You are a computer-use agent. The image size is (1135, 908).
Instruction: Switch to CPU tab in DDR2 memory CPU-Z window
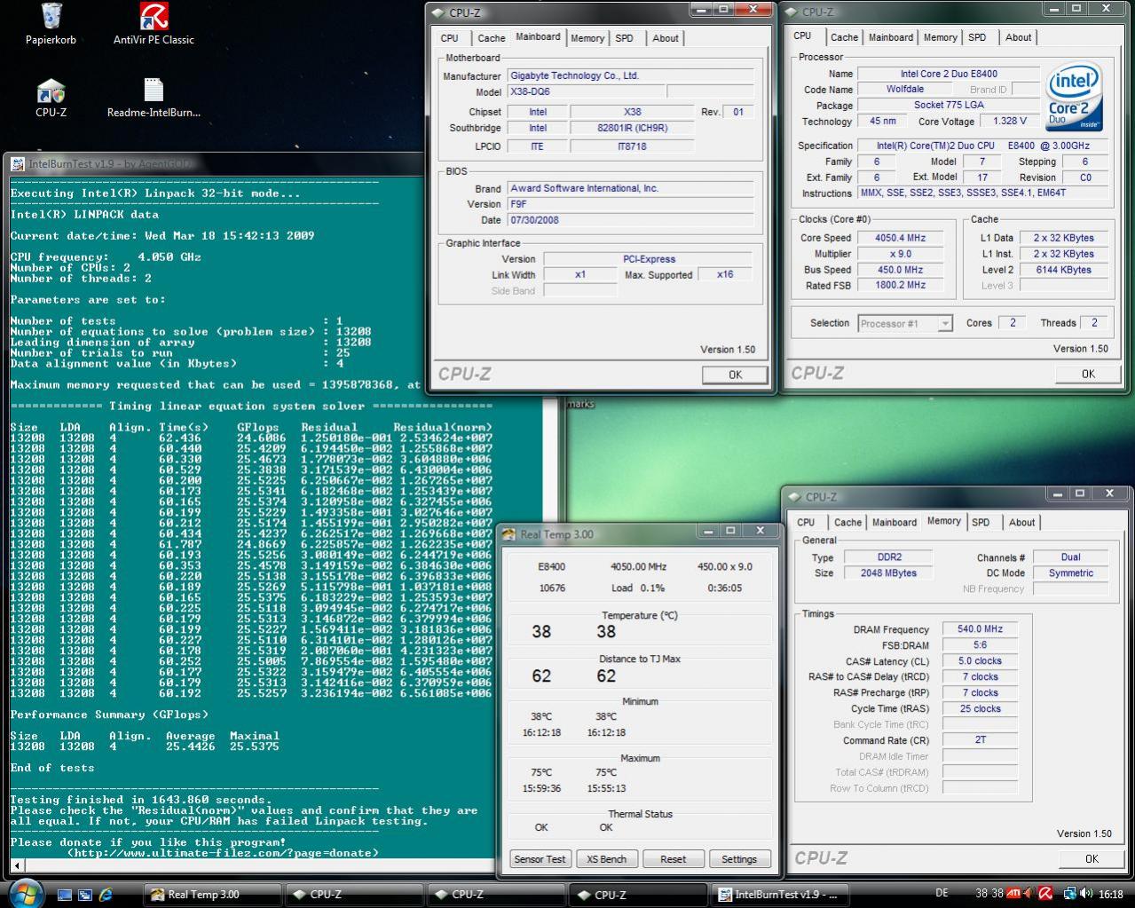click(x=806, y=522)
